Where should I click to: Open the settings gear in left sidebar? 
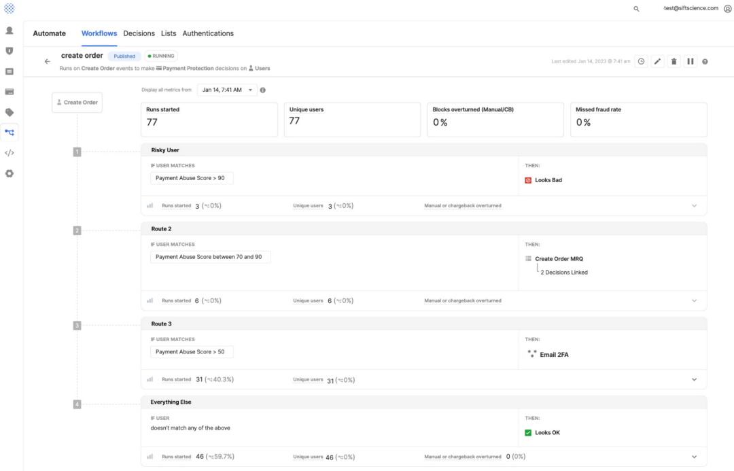tap(10, 173)
